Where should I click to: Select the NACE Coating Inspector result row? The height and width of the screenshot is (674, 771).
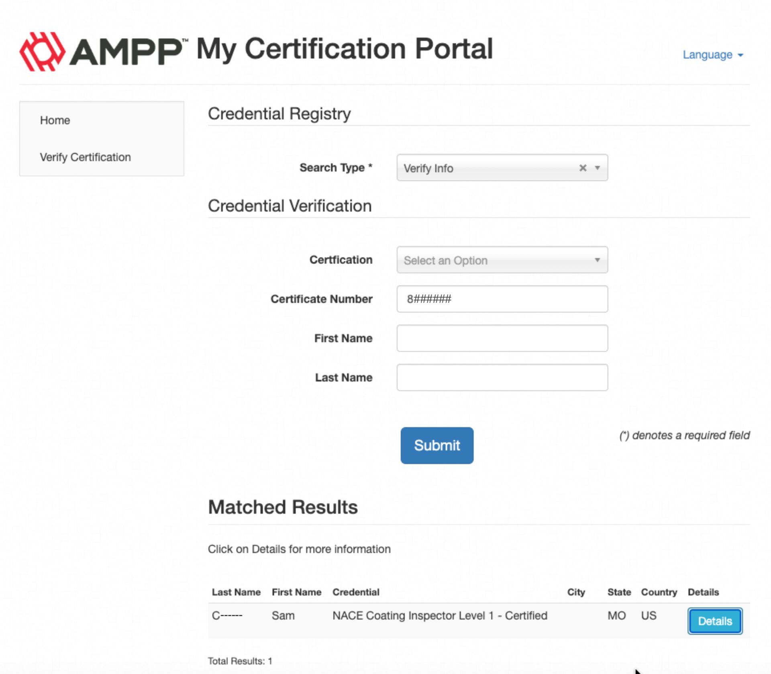[440, 616]
